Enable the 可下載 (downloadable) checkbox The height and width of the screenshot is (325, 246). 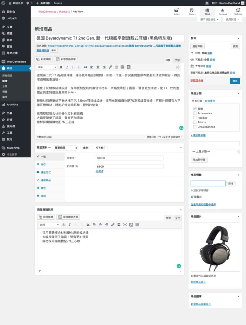[x=106, y=148]
